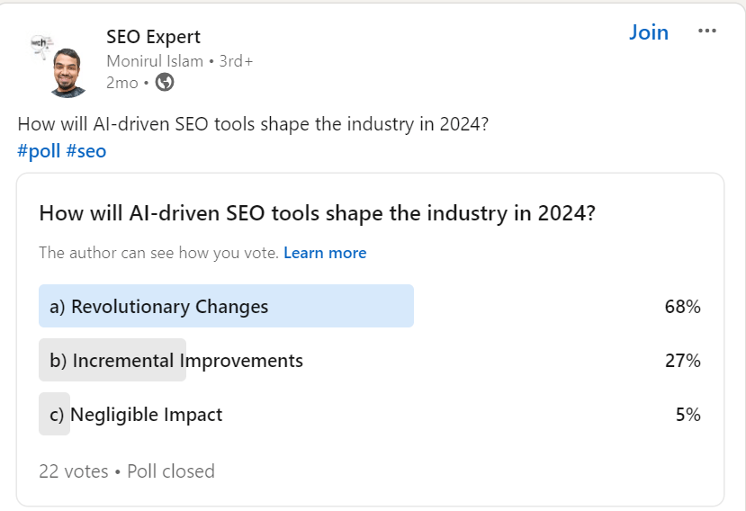This screenshot has width=746, height=511.
Task: Select the Negligible Impact poll option
Action: pyautogui.click(x=137, y=415)
